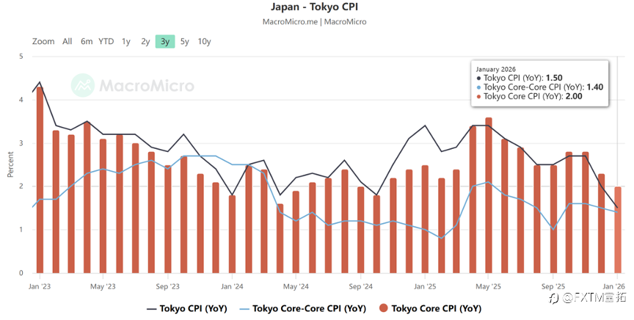Viewport: 634px width, 320px height.
Task: Open the MacroMicro.me source link
Action: point(291,22)
